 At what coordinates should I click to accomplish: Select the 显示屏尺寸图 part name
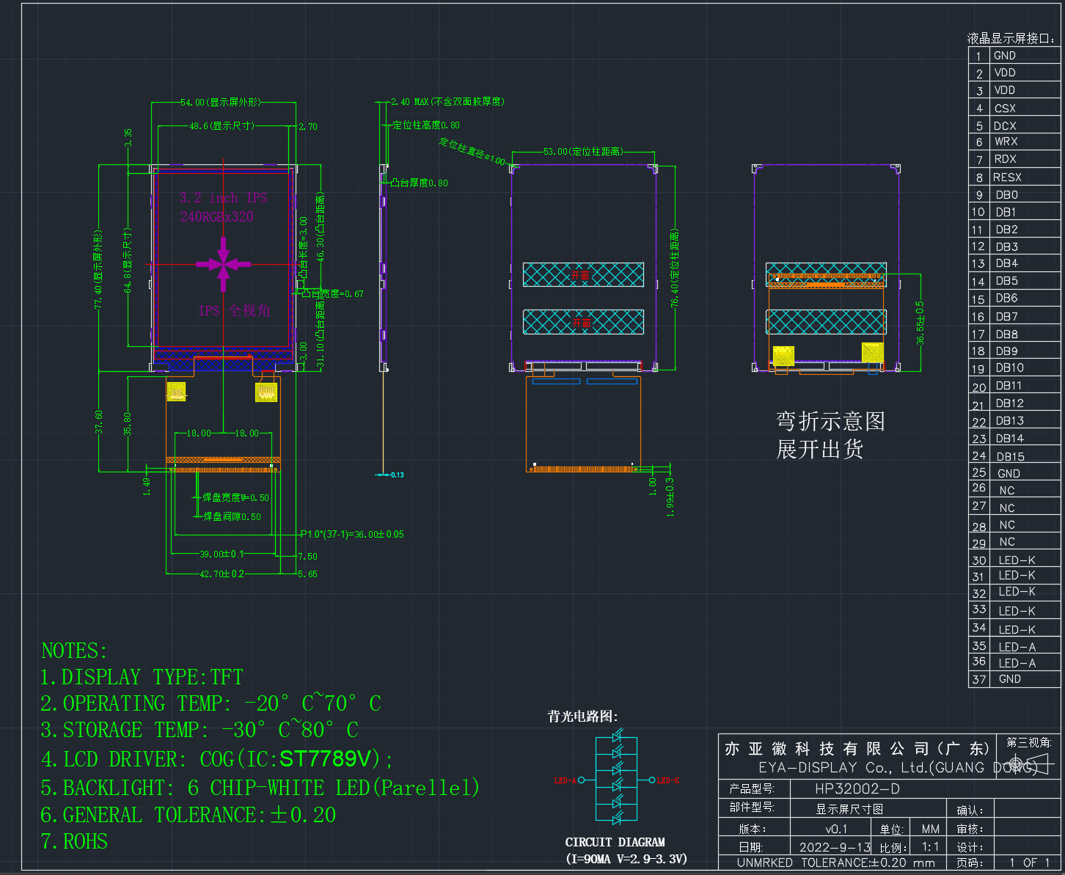849,809
